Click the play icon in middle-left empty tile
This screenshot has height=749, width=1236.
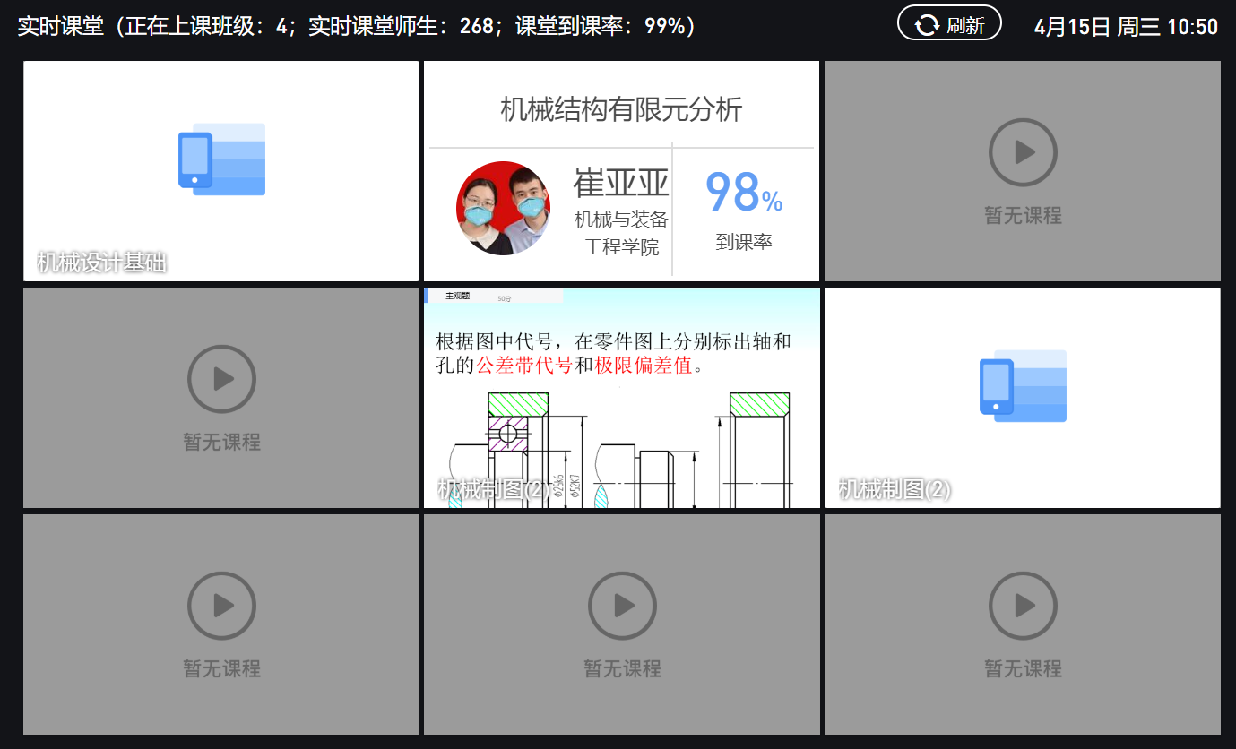click(x=221, y=380)
